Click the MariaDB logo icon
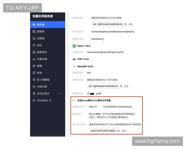Image resolution: width=186 pixels, height=149 pixels. point(74,66)
